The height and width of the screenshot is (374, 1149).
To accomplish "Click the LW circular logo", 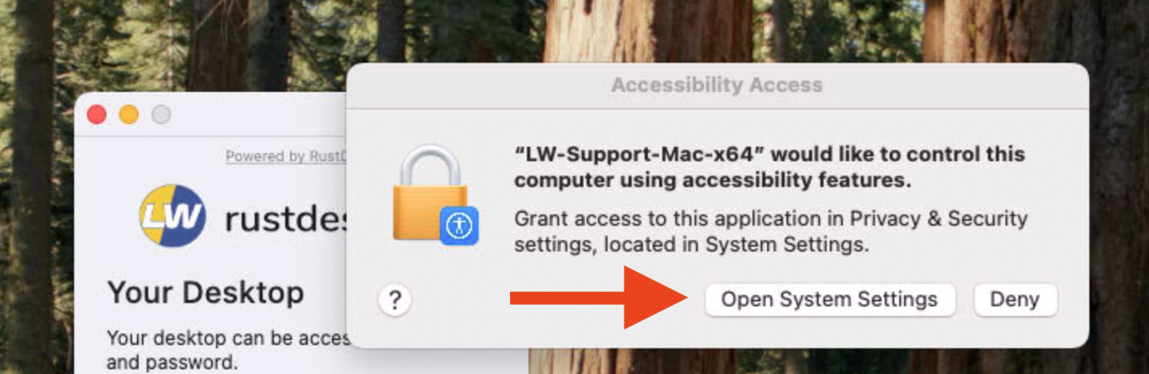I will pos(172,216).
